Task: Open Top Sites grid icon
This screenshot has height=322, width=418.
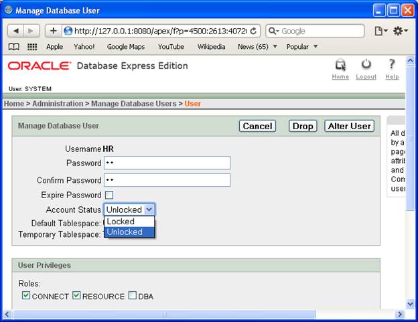Action: [x=32, y=47]
